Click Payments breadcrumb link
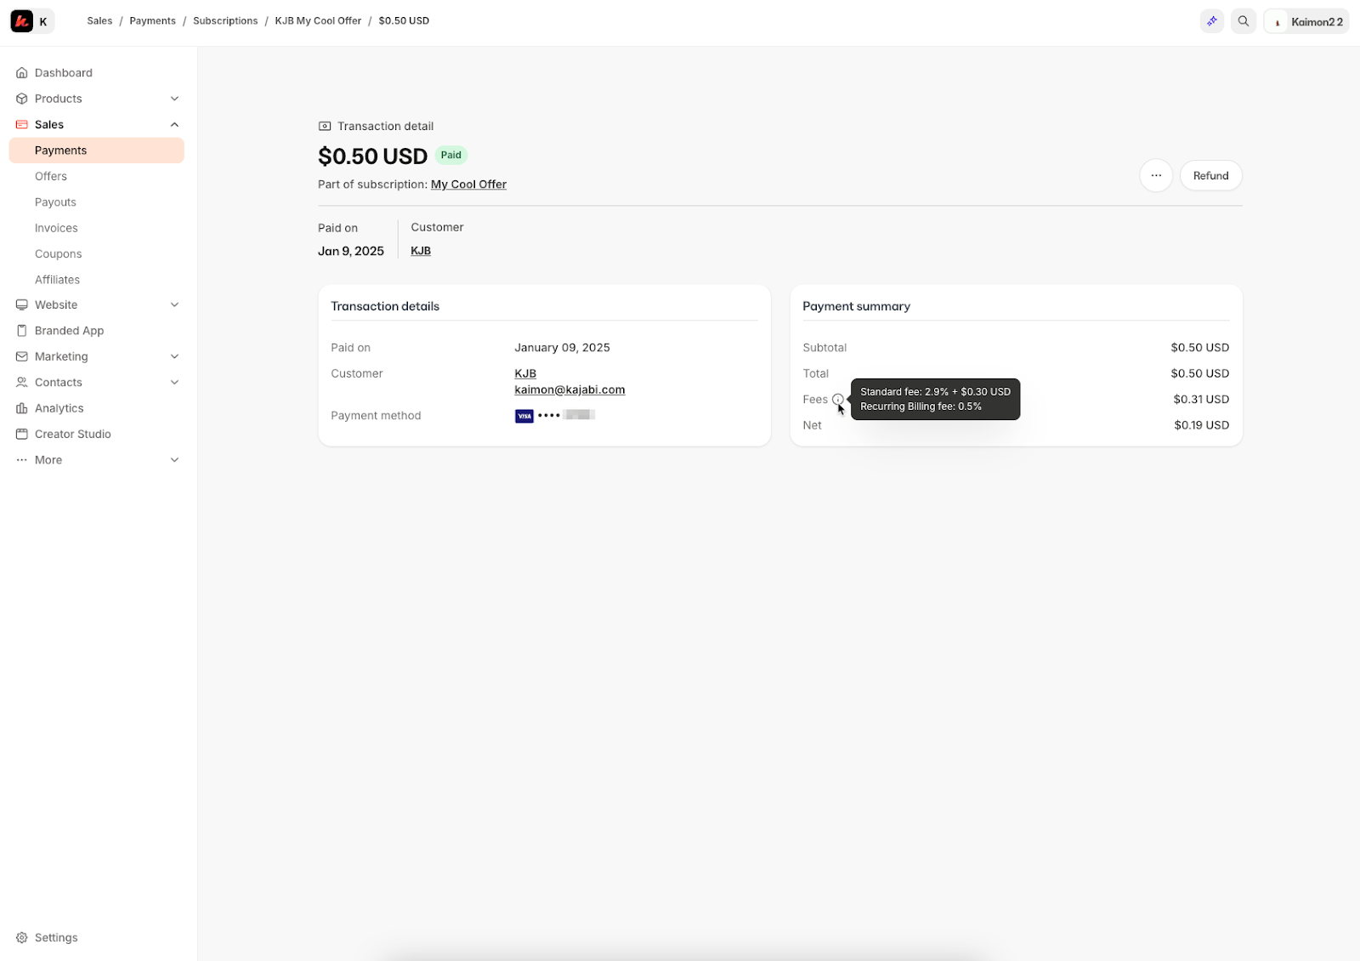Viewport: 1360px width, 961px height. pos(152,21)
